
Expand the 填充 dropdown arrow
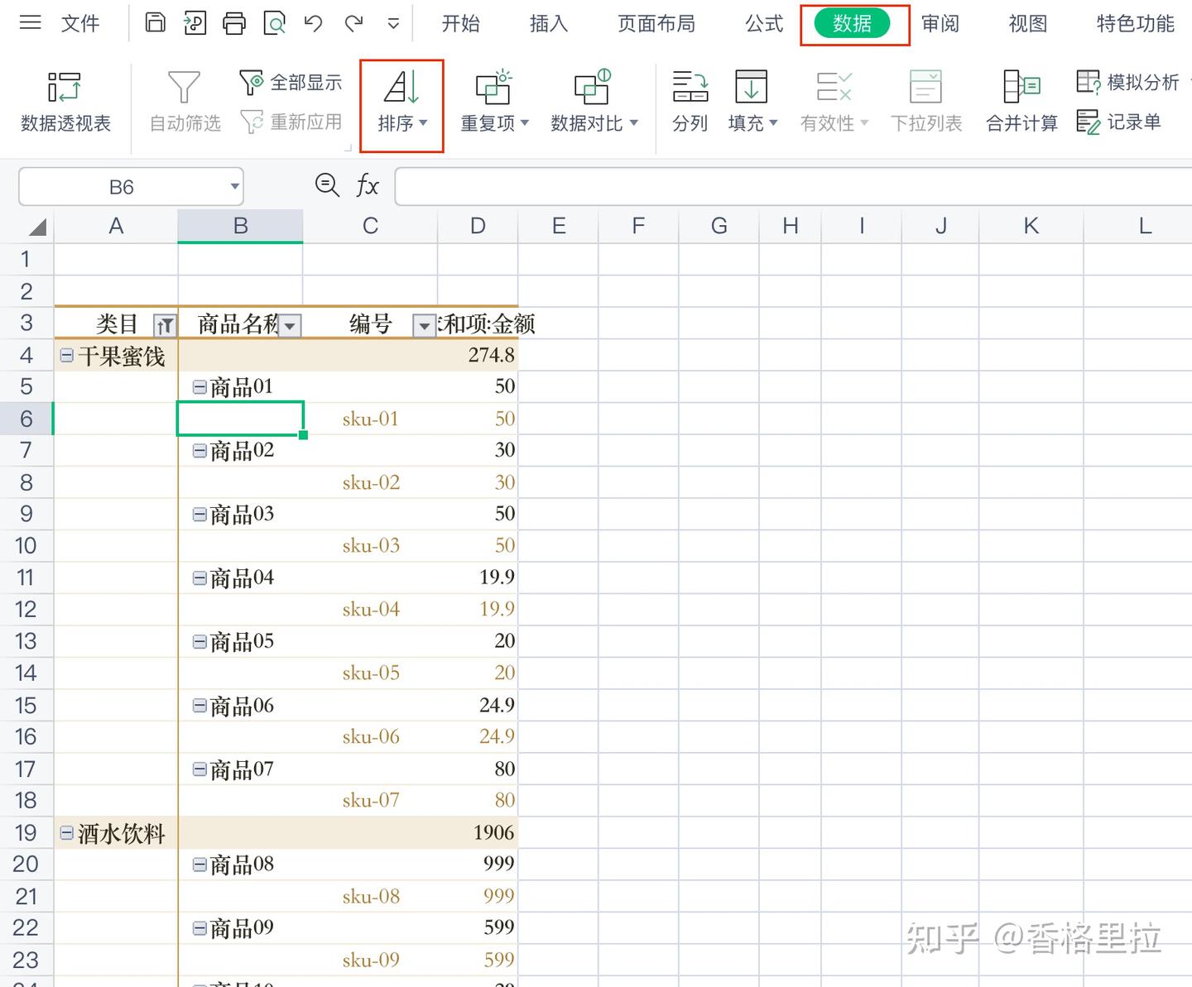pyautogui.click(x=774, y=123)
